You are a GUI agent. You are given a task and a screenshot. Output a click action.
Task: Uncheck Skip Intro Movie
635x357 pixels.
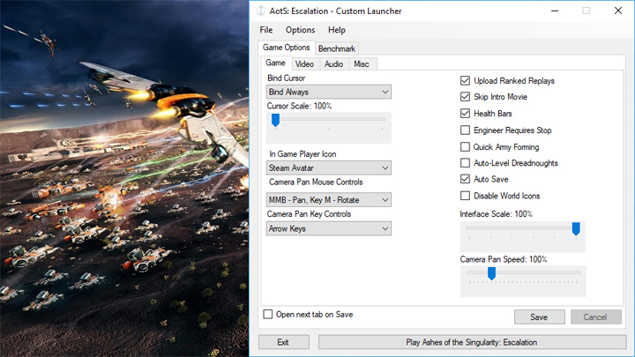click(x=465, y=97)
